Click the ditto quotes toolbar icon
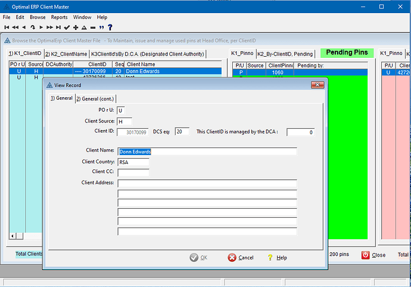Screen dimensions: 411x287 coord(101,27)
